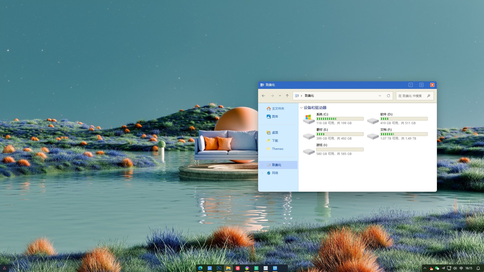Go to the Themes folder
The height and width of the screenshot is (272, 484).
[x=277, y=149]
